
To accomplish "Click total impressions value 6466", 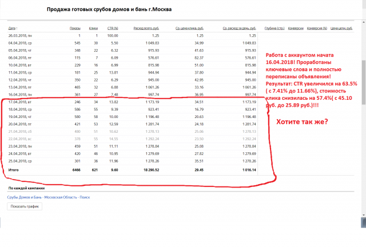I will (x=76, y=170).
